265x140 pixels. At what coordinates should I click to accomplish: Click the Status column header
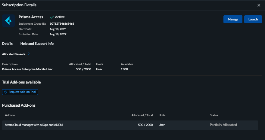(x=214, y=115)
